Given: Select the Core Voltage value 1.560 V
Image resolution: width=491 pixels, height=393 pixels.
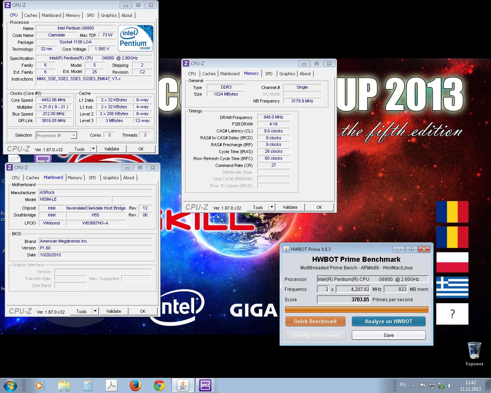Looking at the screenshot, I should click(102, 49).
